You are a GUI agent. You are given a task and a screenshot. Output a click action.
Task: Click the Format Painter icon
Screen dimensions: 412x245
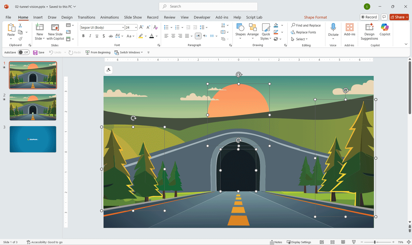[x=20, y=39]
